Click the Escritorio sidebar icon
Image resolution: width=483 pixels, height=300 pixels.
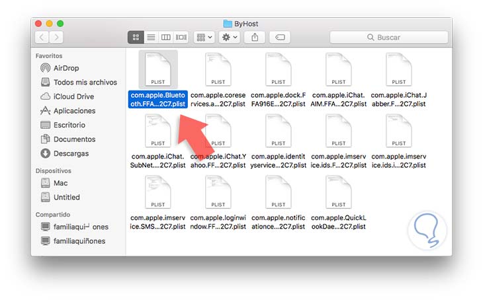coord(45,125)
